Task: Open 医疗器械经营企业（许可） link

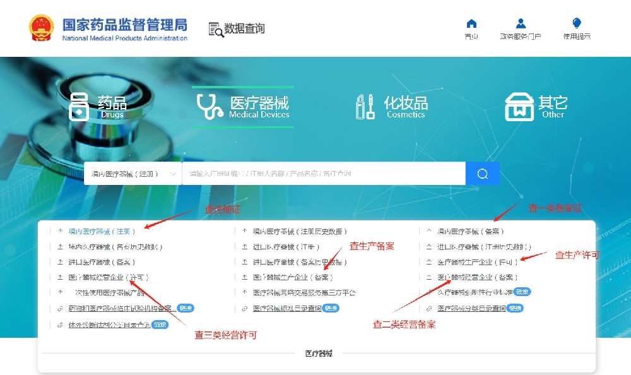Action: click(x=109, y=277)
